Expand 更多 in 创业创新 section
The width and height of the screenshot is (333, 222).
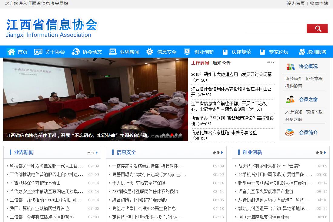(x=321, y=153)
